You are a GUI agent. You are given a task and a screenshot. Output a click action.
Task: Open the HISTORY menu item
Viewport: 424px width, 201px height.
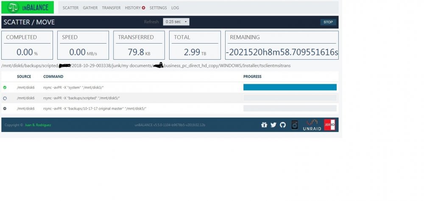[133, 8]
